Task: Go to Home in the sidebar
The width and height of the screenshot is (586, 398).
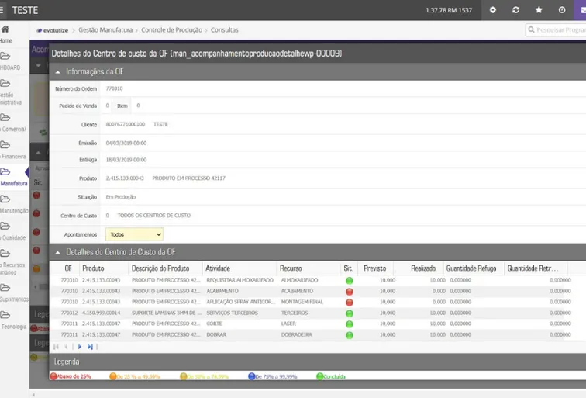Action: click(x=5, y=34)
